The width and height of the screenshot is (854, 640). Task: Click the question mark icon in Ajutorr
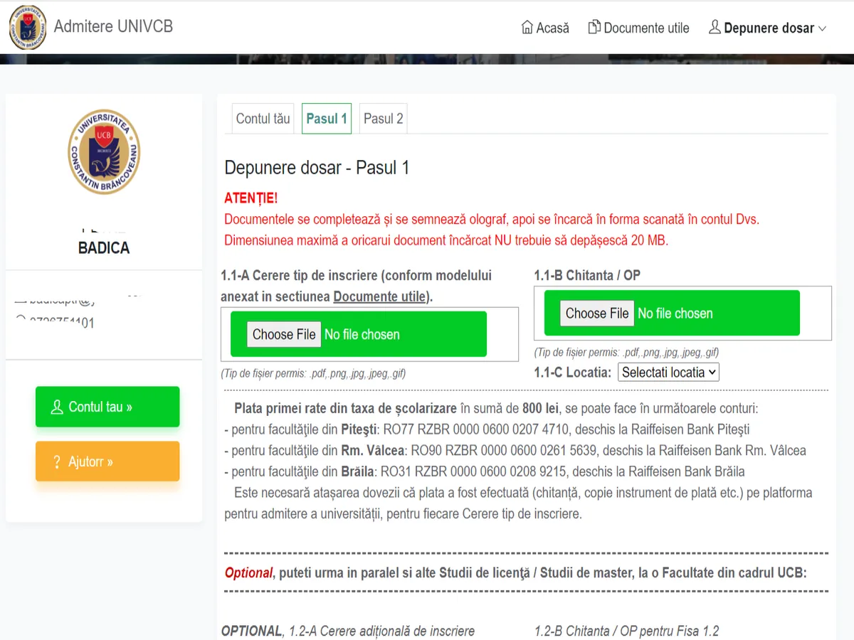coord(57,462)
